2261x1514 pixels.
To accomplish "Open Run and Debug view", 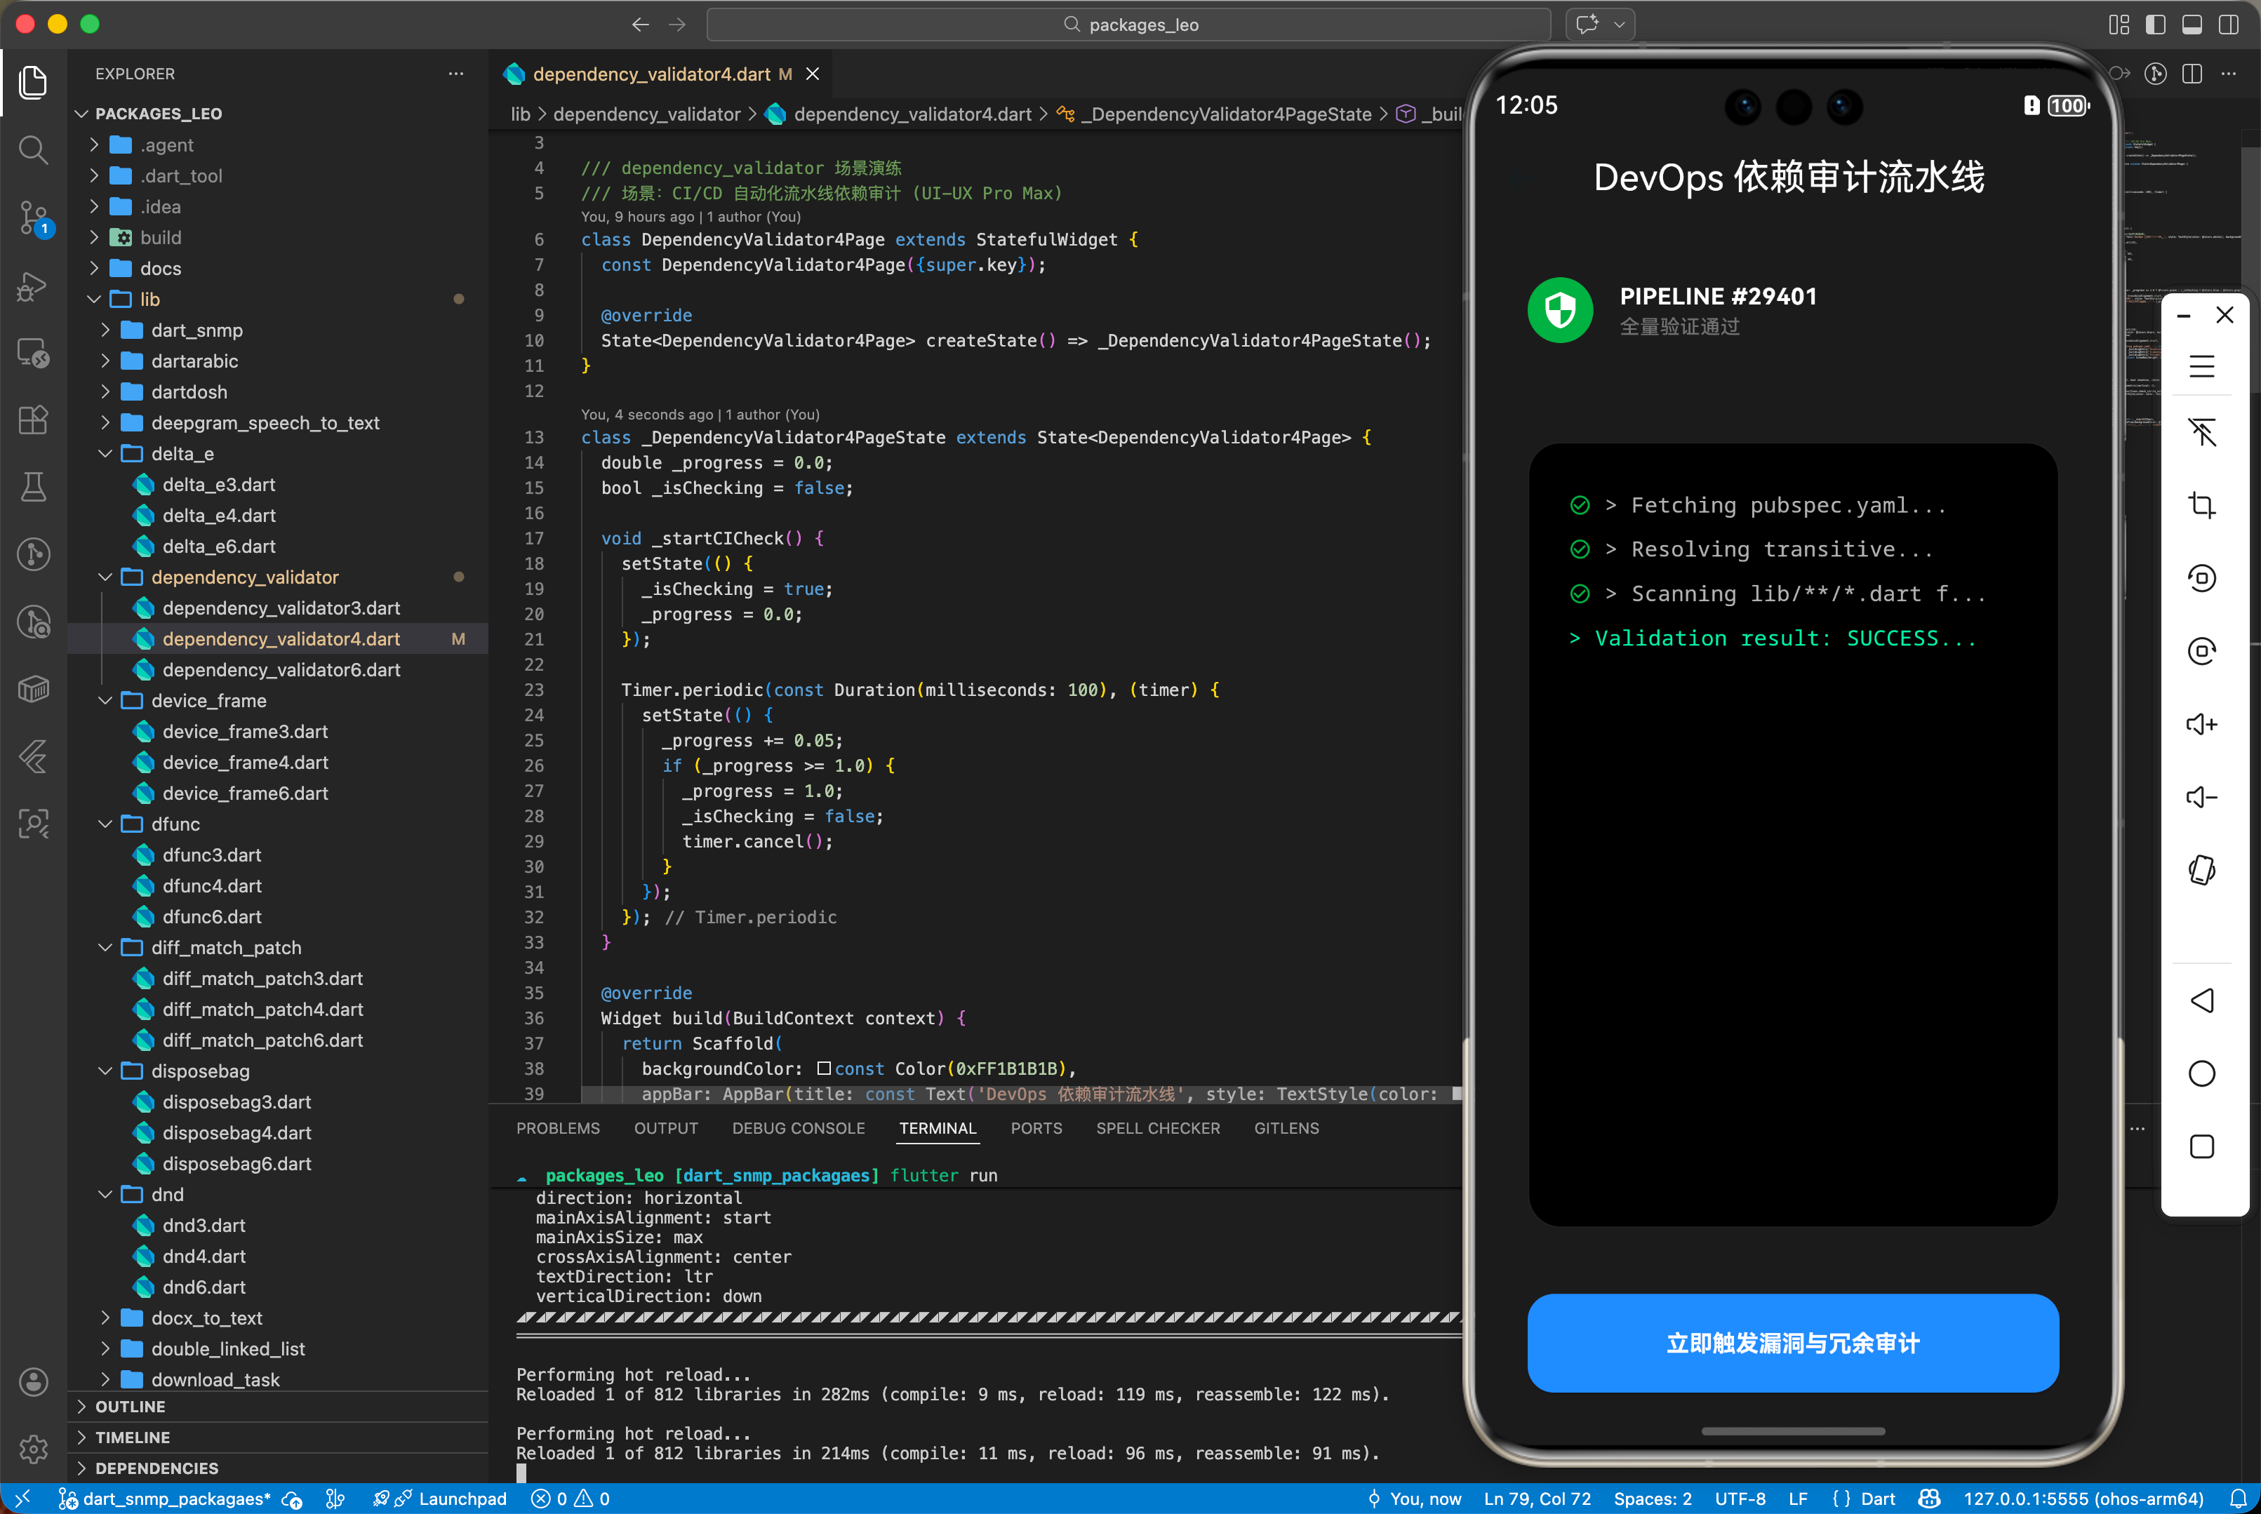I will click(x=33, y=286).
